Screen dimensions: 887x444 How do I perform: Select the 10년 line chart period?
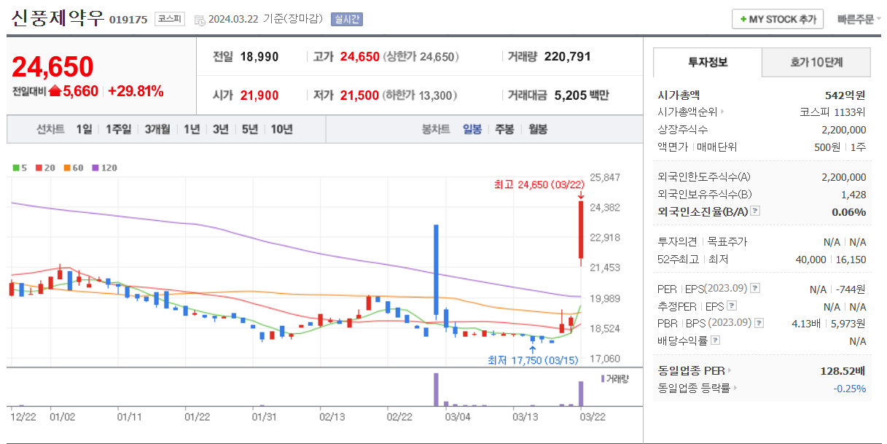[281, 129]
